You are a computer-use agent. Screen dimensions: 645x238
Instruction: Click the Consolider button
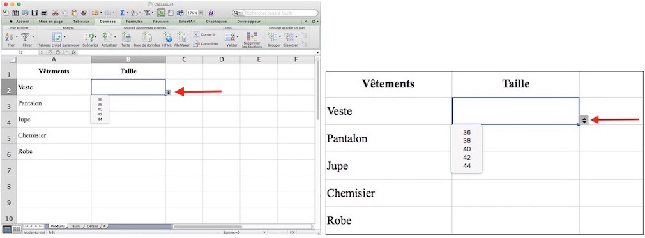(206, 43)
